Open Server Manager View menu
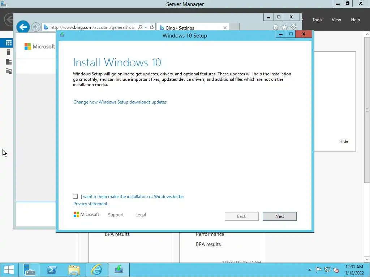Image resolution: width=370 pixels, height=277 pixels. coord(336,20)
